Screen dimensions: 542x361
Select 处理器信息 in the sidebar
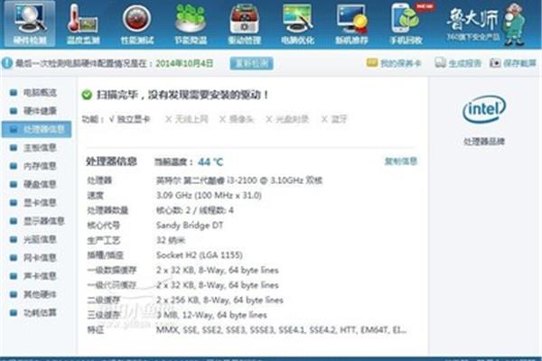click(x=37, y=129)
